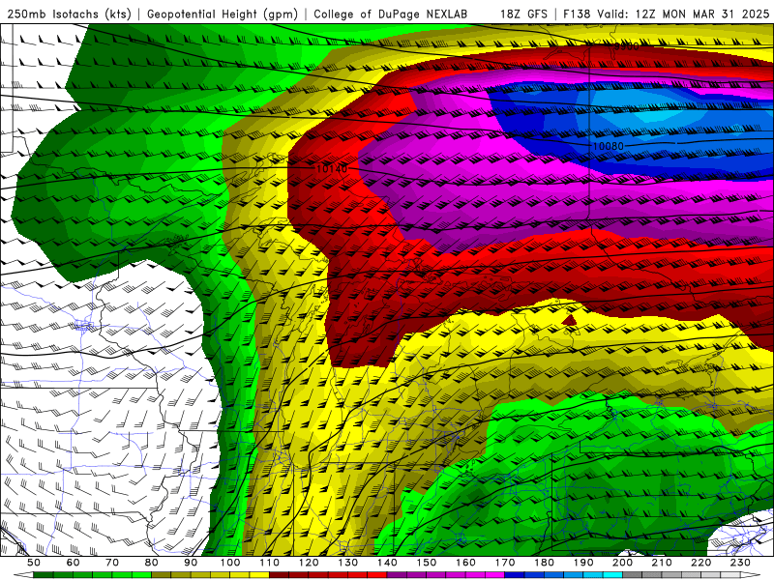
Task: Click the 230 legend number
Action: (740, 563)
